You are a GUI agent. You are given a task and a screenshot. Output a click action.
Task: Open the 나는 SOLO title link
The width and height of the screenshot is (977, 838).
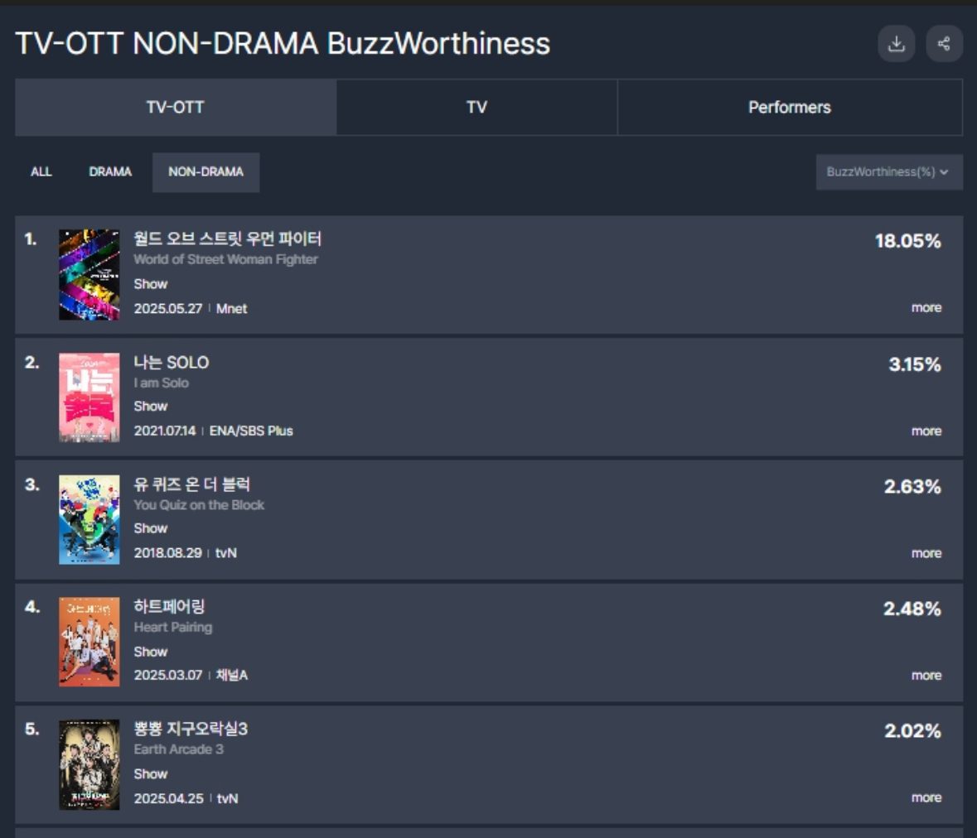pyautogui.click(x=172, y=363)
